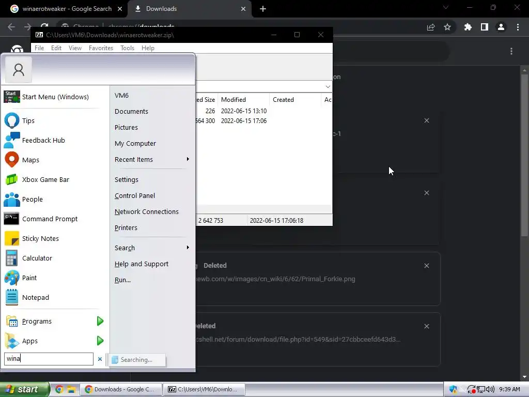529x397 pixels.
Task: Click the share page icon in Chrome
Action: (x=431, y=27)
